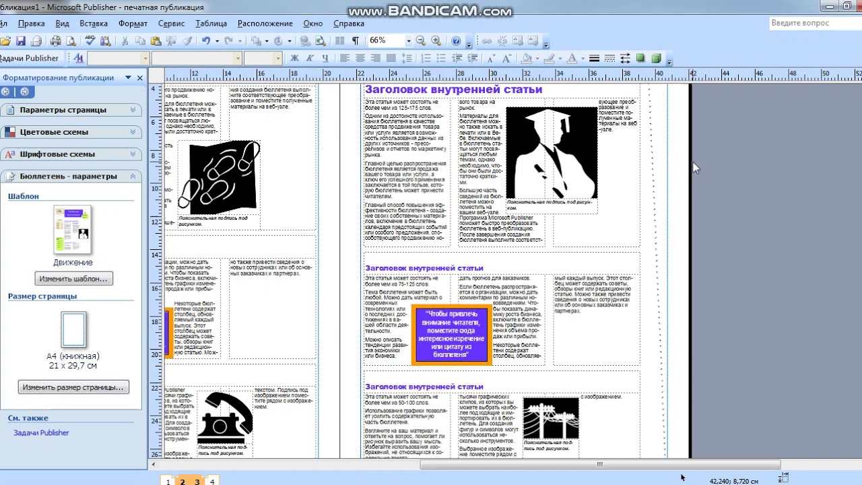The image size is (862, 485).
Task: Click Изменить размер страницы button
Action: (x=73, y=387)
